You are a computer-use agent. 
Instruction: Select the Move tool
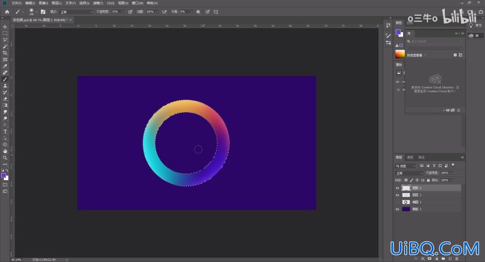(5, 27)
